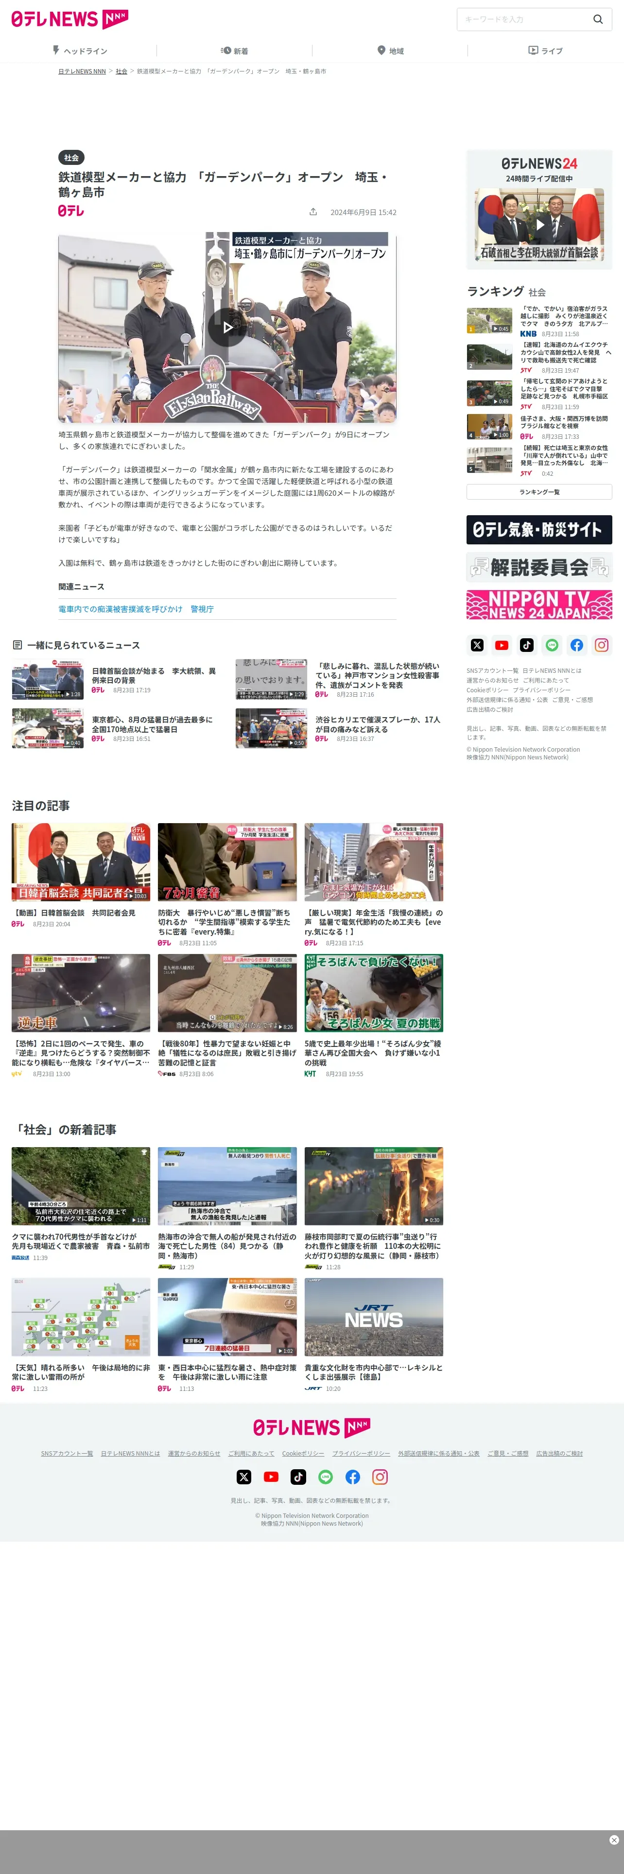Play the Garden Park article video
This screenshot has width=624, height=1874.
(227, 327)
